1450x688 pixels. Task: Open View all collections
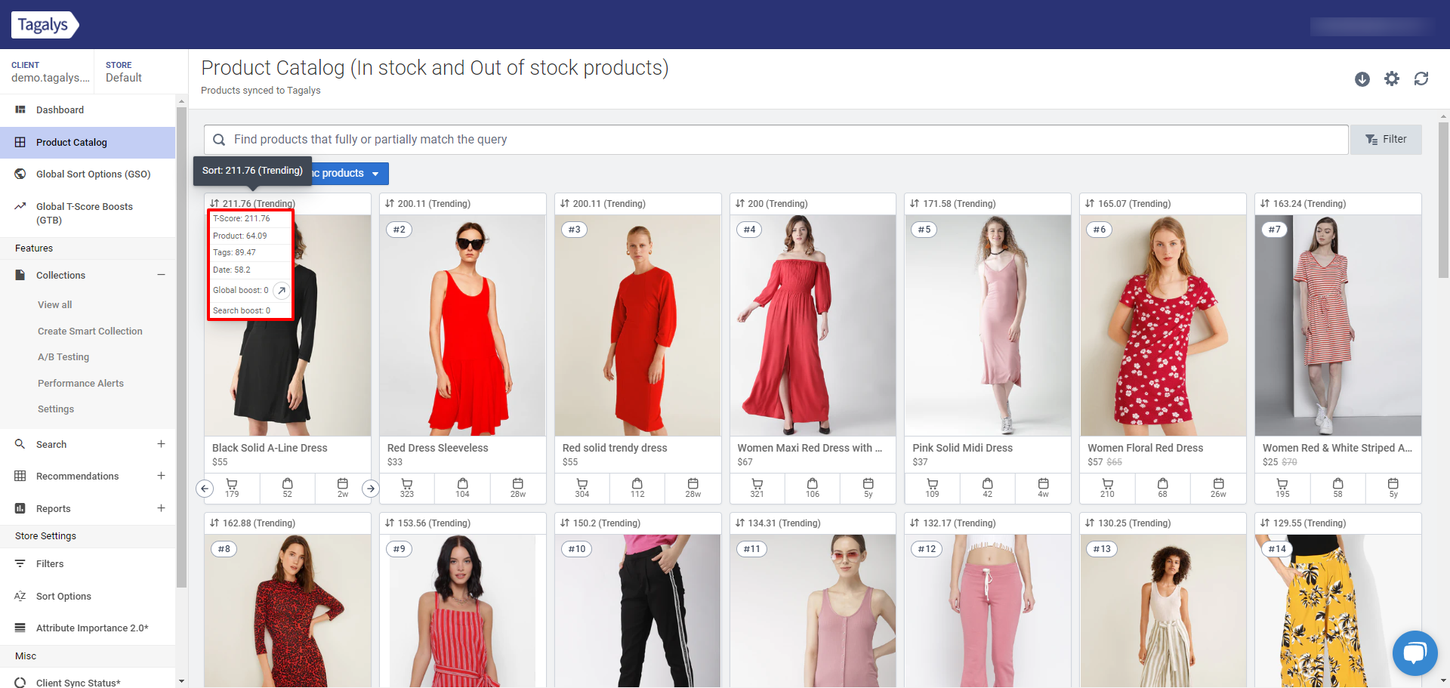pyautogui.click(x=55, y=305)
